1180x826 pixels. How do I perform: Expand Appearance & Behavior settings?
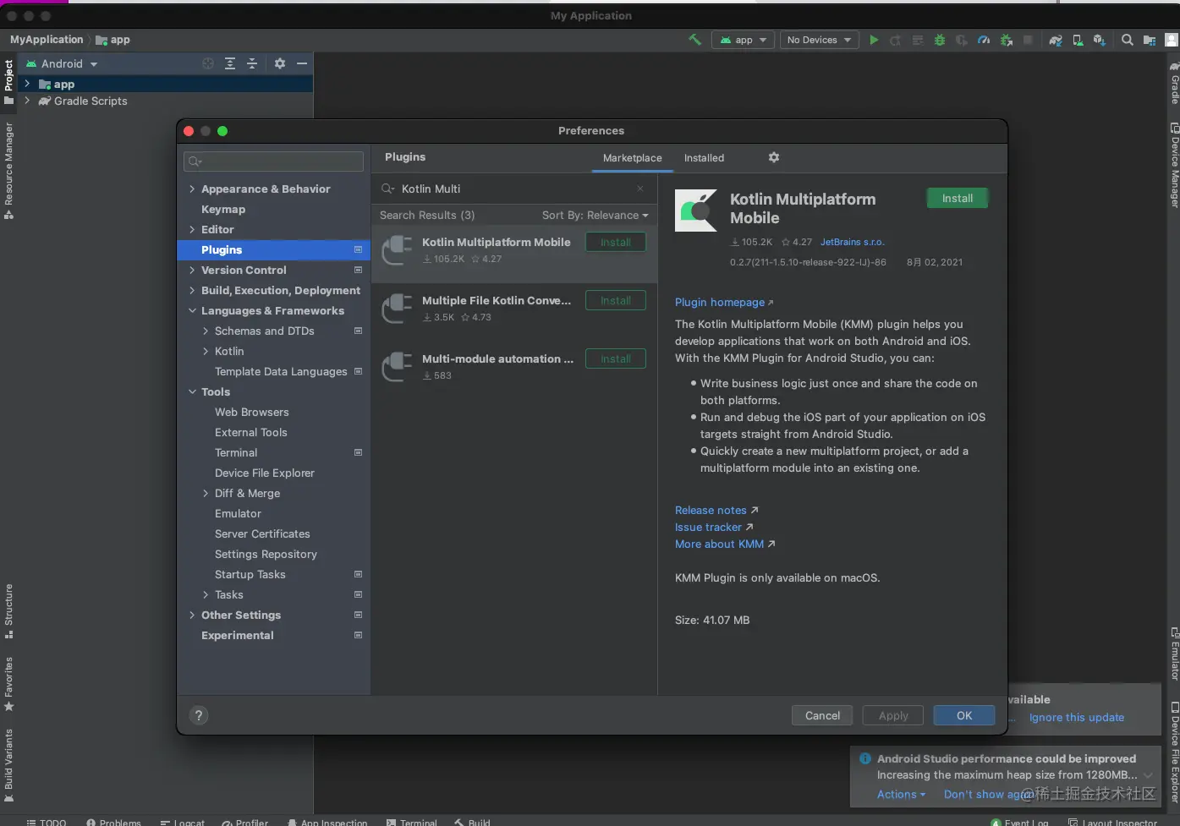pyautogui.click(x=192, y=189)
